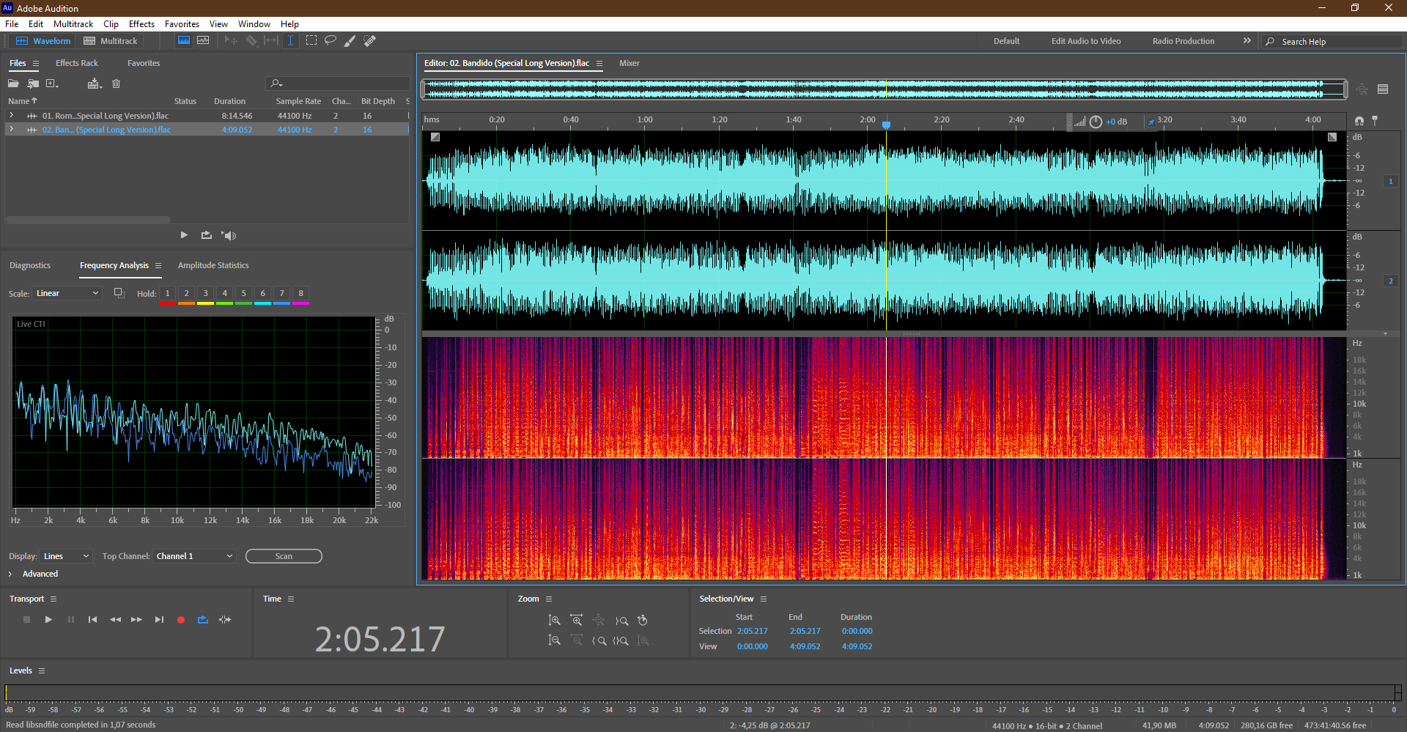Show the Spectral Pitch Display
Viewport: 1407px width, 732px height.
coord(203,41)
